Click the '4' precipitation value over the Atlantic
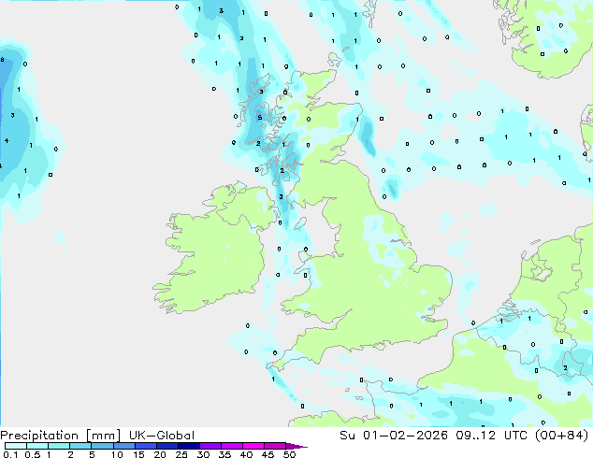Screen dimensions: 593x458 [x=7, y=140]
